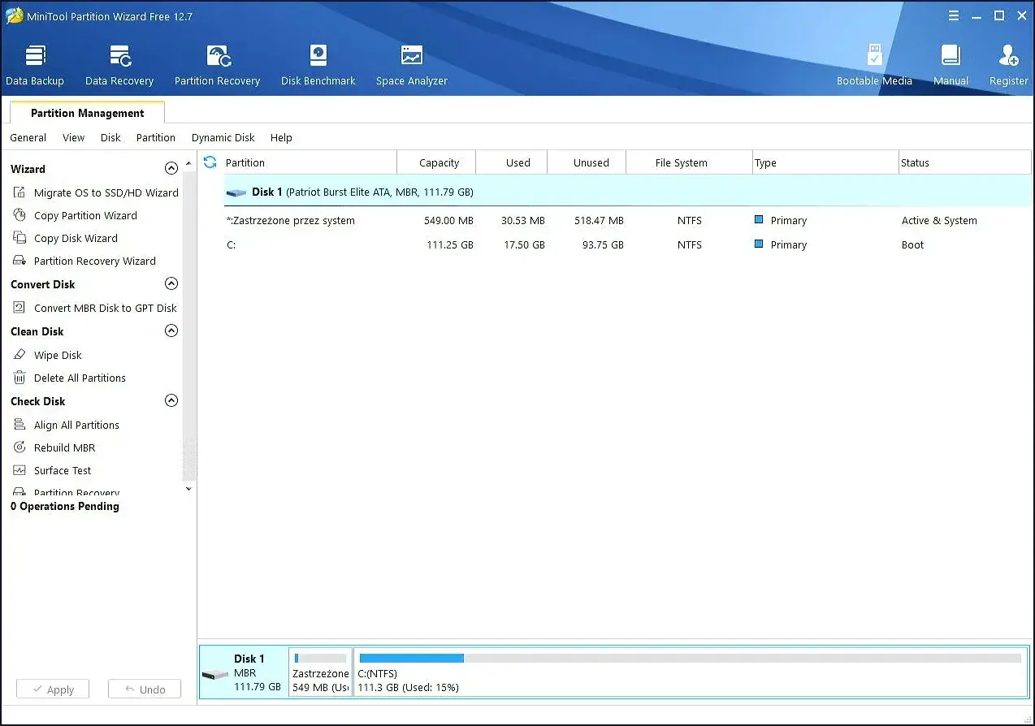1035x726 pixels.
Task: Create Bootable Media
Action: 874,65
